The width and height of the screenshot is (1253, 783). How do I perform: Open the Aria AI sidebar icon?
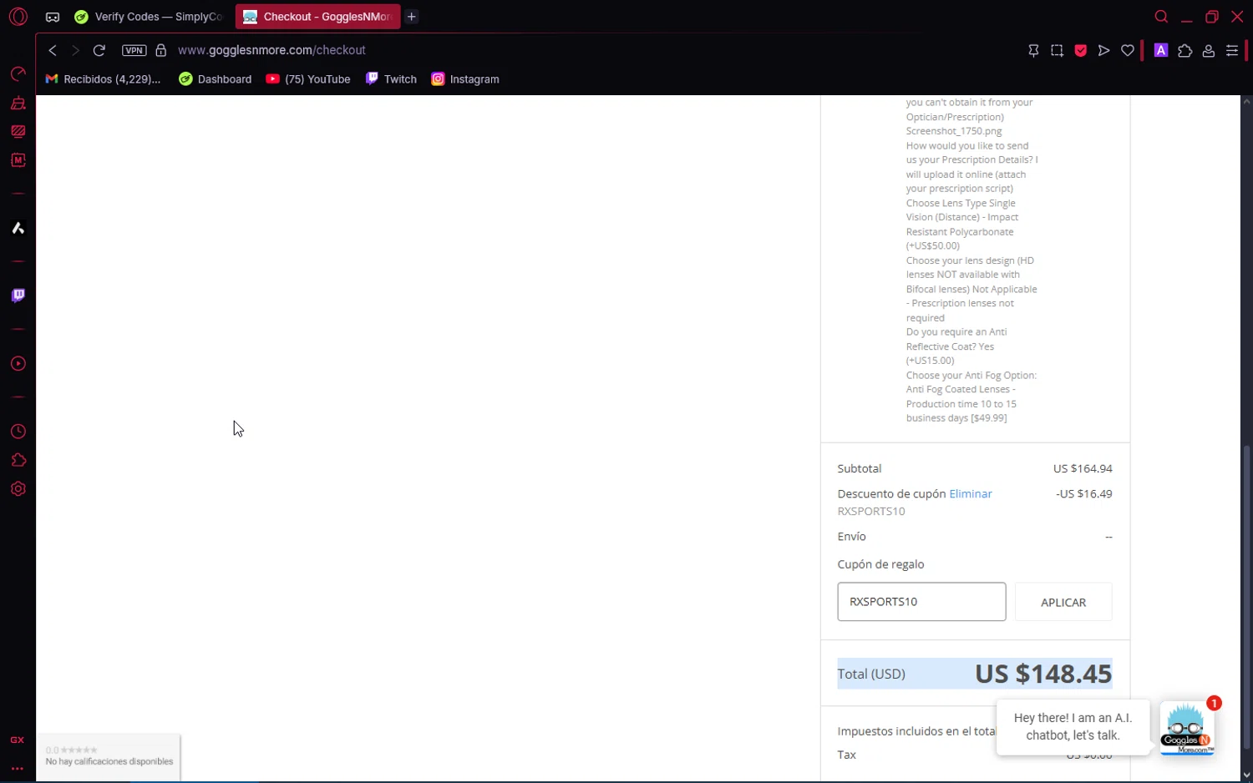(x=18, y=228)
